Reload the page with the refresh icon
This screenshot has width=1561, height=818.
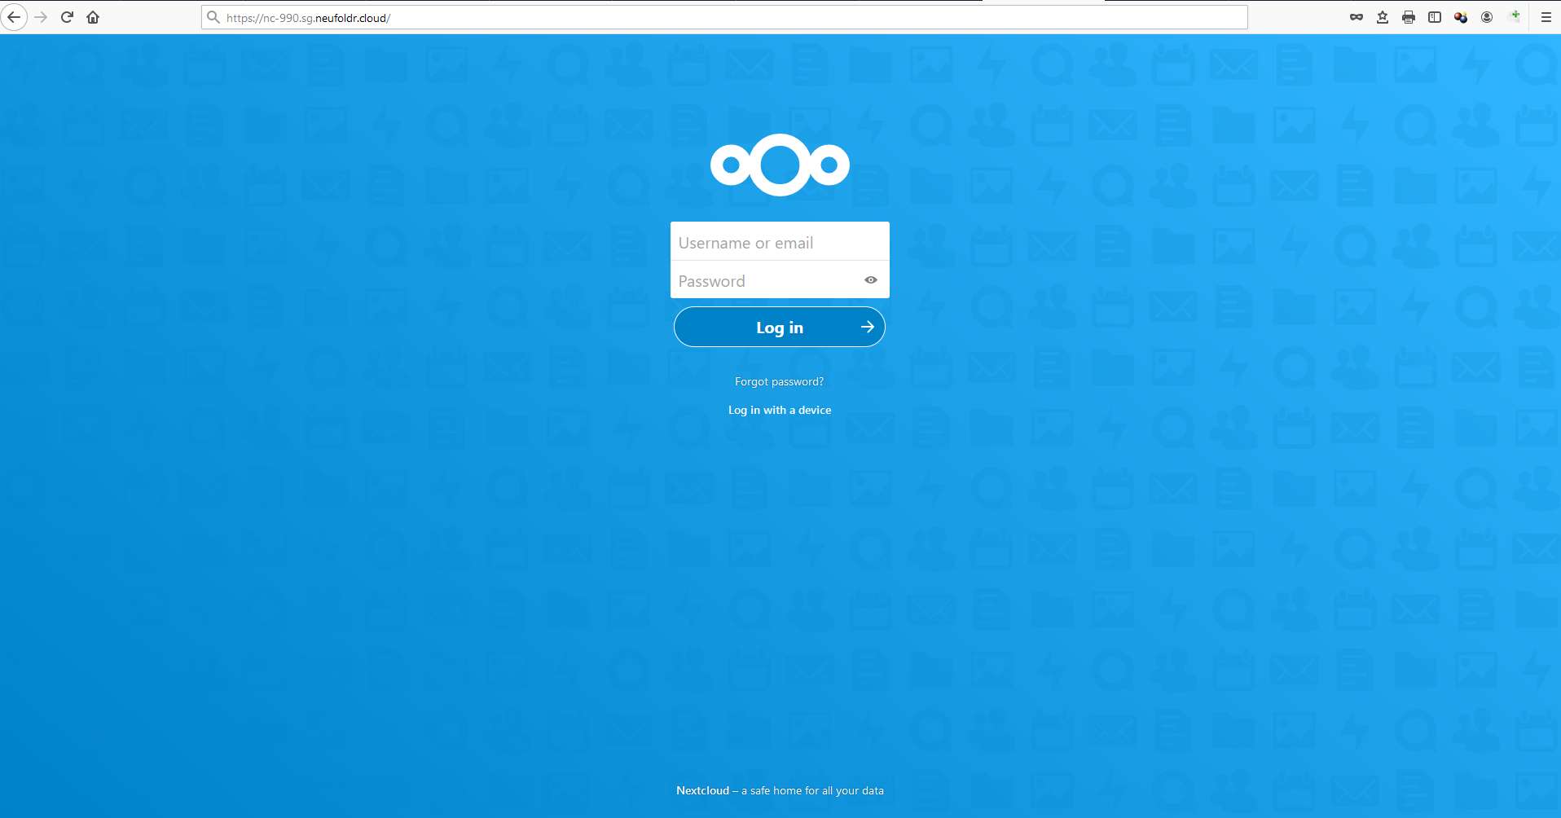[x=67, y=17]
